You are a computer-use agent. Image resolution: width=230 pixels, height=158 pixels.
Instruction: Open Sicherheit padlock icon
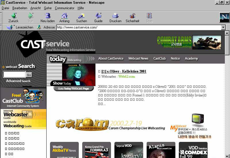coord(133,16)
